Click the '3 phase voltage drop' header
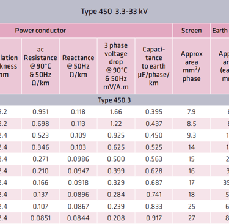Viewport: 229px width, 224px height. coord(116,66)
